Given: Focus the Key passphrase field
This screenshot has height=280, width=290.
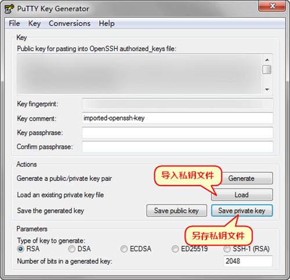Looking at the screenshot, I should [177, 133].
